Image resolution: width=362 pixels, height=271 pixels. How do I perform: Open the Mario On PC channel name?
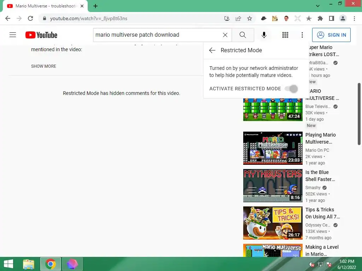tap(317, 150)
